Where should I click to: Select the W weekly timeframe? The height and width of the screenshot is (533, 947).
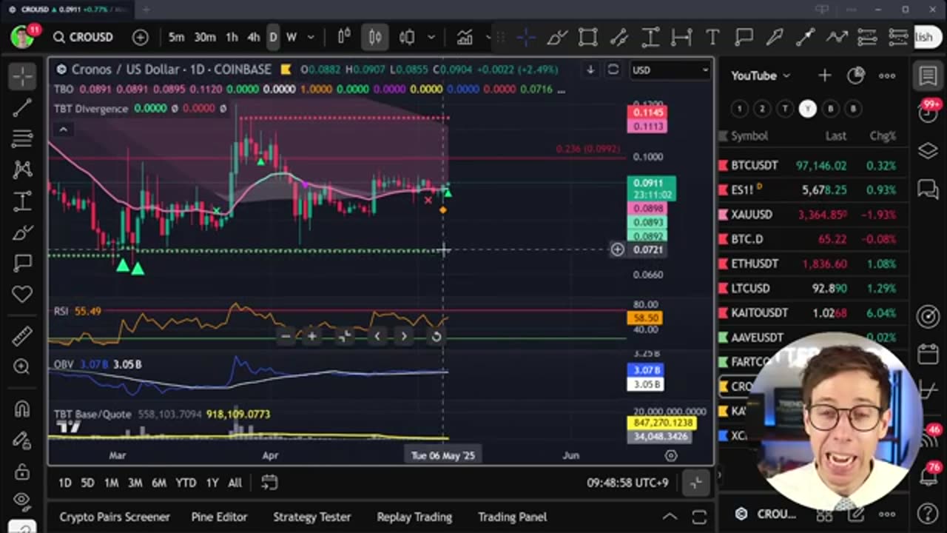click(291, 37)
